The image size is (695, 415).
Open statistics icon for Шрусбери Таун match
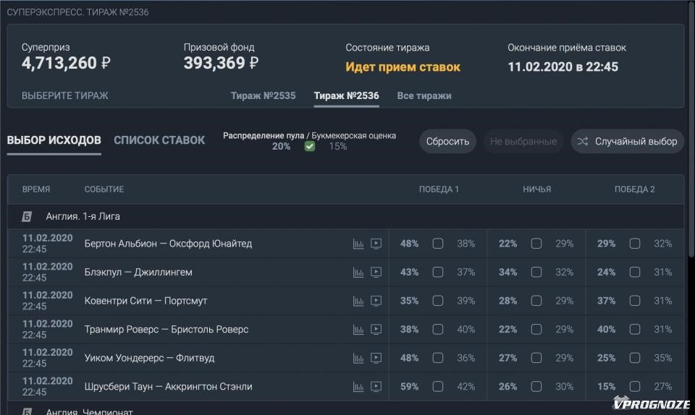[x=358, y=387]
